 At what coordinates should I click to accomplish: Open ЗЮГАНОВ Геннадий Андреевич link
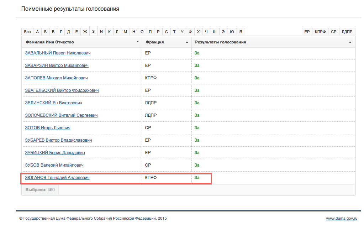click(x=57, y=178)
